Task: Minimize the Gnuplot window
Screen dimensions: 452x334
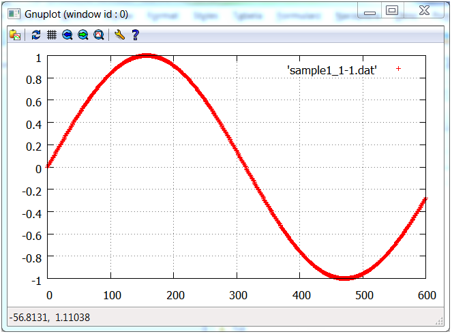Action: coord(370,11)
